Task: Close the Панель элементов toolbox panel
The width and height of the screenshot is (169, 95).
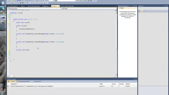Action: tap(137, 6)
